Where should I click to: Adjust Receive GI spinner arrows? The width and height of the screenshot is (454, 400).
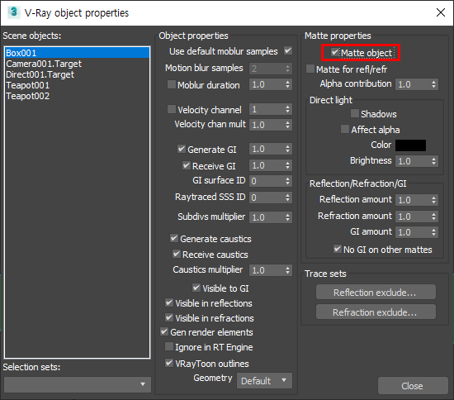pos(287,165)
